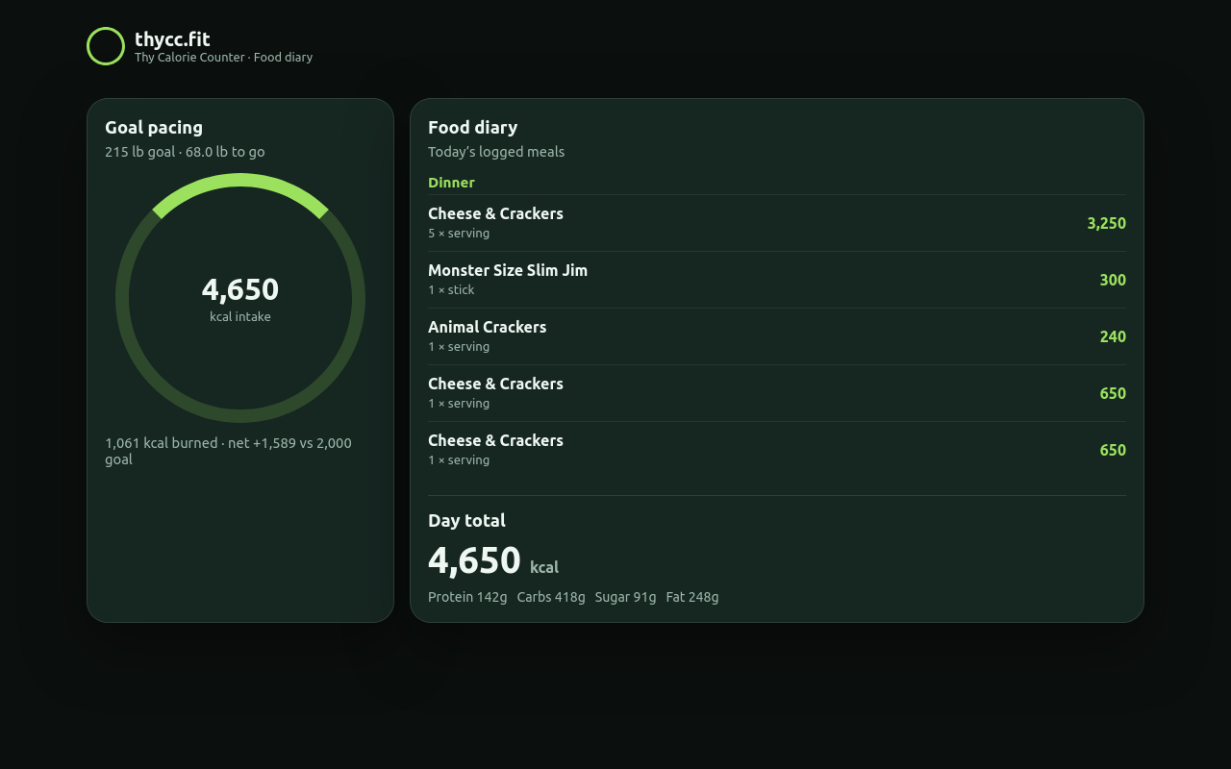Select the Animal Crackers food entry
Viewport: 1231px width, 769px height.
[777, 336]
